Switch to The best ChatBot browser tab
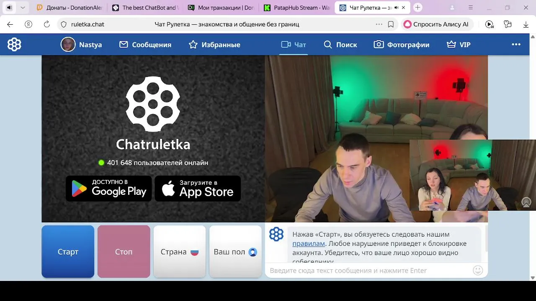This screenshot has height=301, width=536. tap(145, 8)
